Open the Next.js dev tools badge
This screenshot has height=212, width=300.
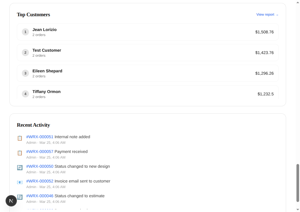pyautogui.click(x=11, y=200)
